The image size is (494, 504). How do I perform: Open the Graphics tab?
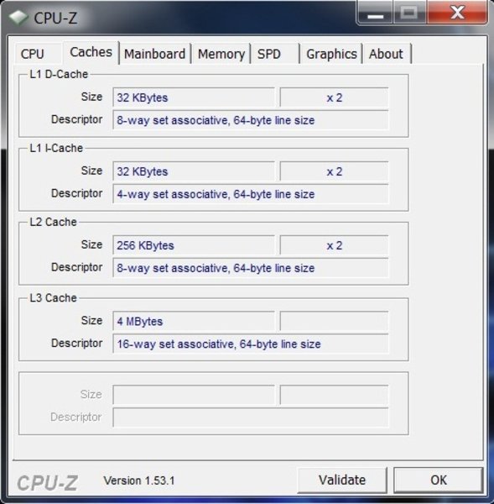331,54
